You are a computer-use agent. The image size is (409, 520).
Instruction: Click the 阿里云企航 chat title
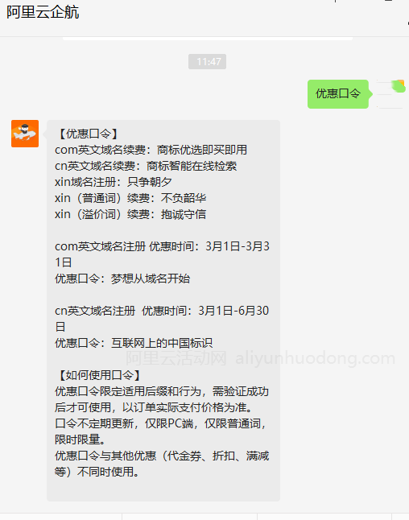43,13
